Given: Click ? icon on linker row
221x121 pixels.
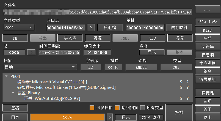Looking at the screenshot, I should [187, 87].
